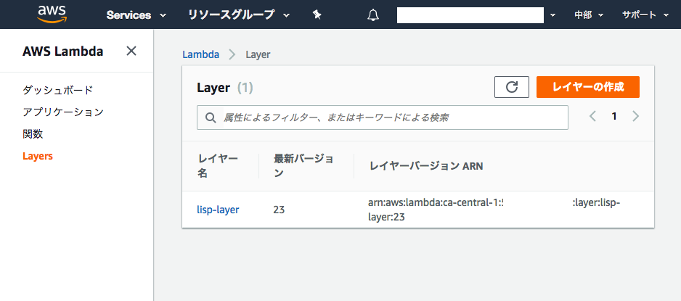The width and height of the screenshot is (681, 301).
Task: Open アプリケーション in sidebar
Action: [x=63, y=112]
